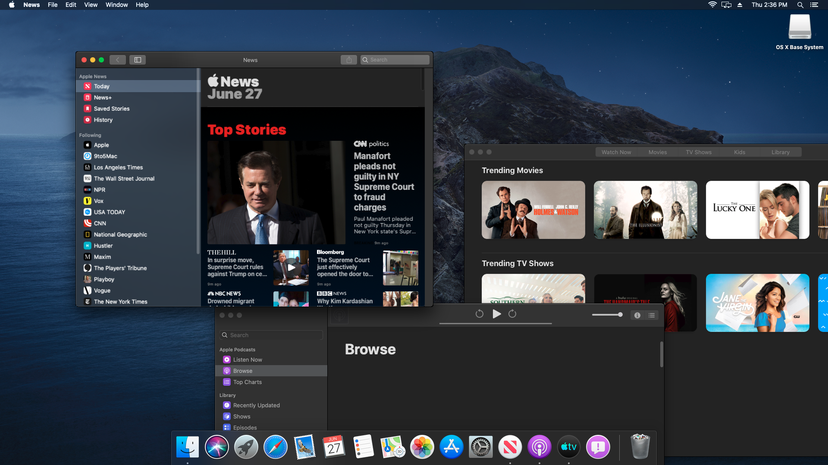This screenshot has width=828, height=465.
Task: Open Notification Center in menu bar
Action: pos(814,5)
